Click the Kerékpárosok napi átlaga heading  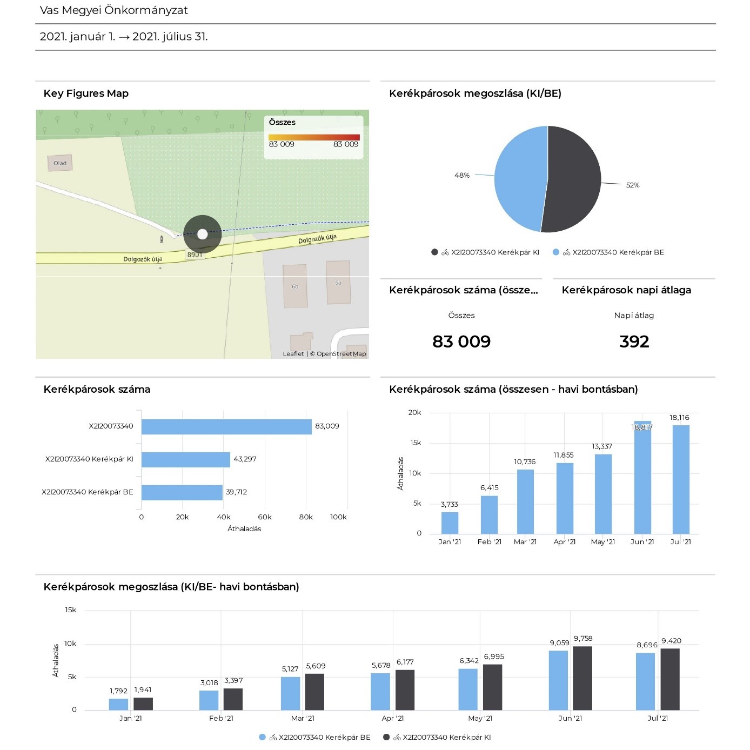pos(626,290)
